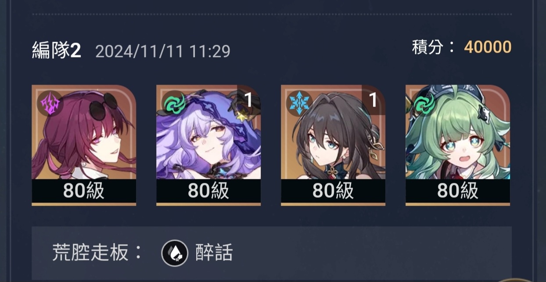Image resolution: width=546 pixels, height=282 pixels.
Task: Select the purple-veiled character portrait
Action: tap(208, 132)
